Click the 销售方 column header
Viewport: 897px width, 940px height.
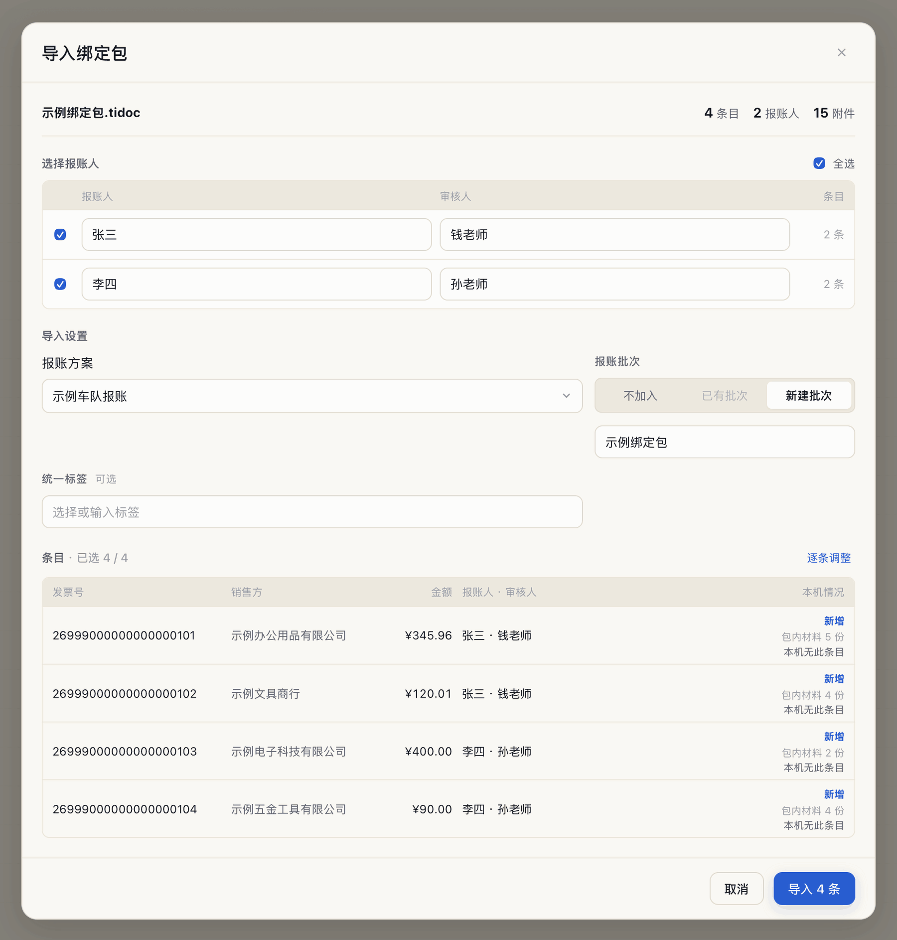[x=246, y=592]
